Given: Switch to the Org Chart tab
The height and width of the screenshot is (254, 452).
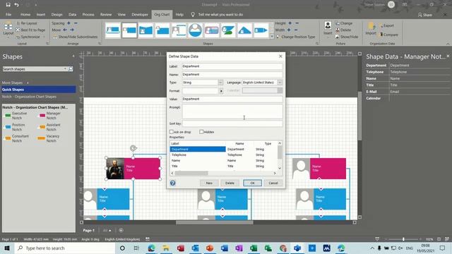Looking at the screenshot, I should 162,14.
